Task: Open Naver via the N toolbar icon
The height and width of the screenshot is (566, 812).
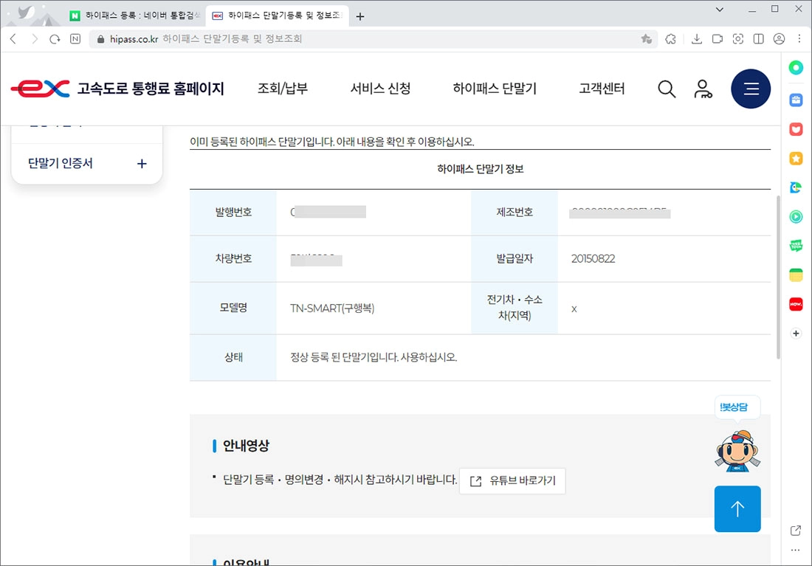Action: click(x=75, y=39)
